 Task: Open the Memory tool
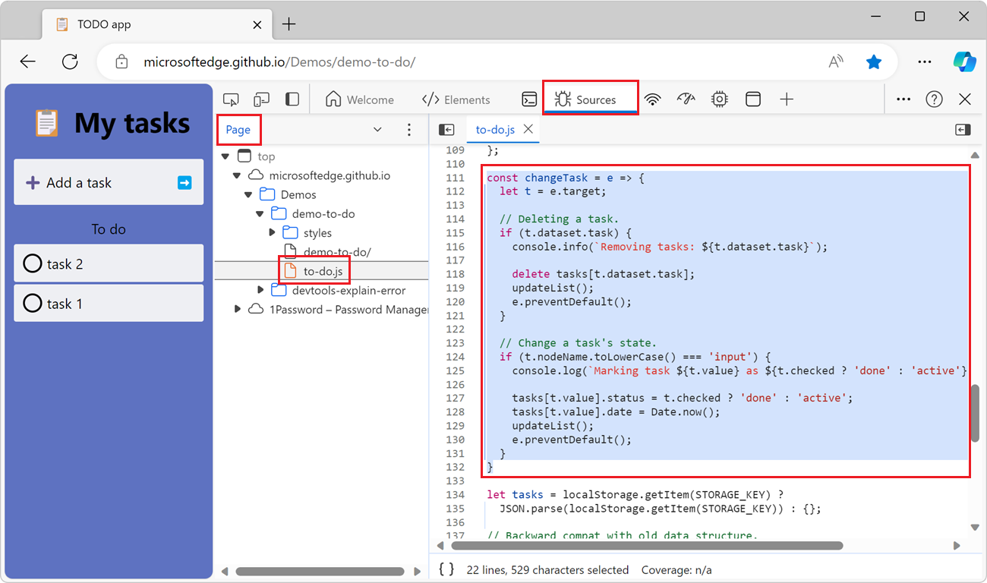pos(719,99)
